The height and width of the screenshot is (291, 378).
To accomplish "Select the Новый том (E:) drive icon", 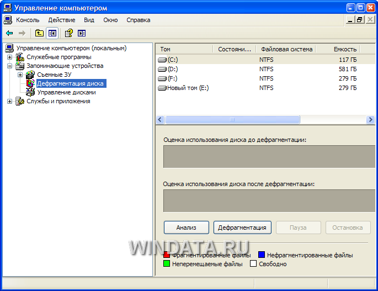I will coord(162,88).
